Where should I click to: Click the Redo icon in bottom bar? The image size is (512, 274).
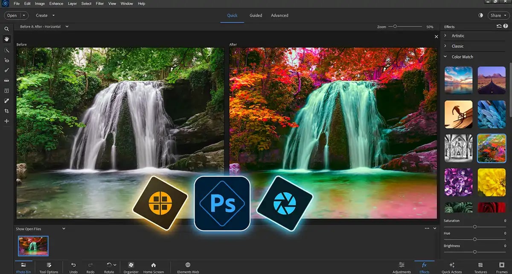coord(90,265)
